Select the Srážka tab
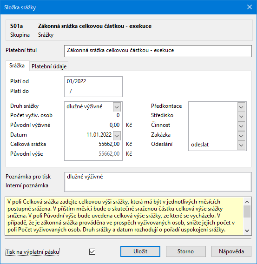 tap(17, 66)
